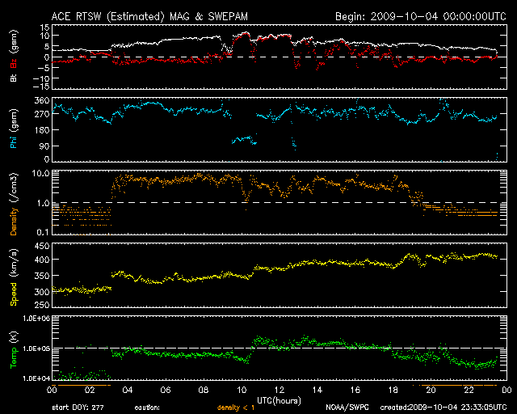517x414 pixels.
Task: Click the "22" hour tick label
Action: (x=469, y=390)
